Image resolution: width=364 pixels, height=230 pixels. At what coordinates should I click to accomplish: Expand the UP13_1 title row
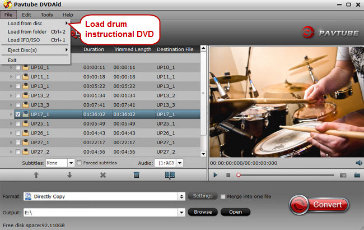pyautogui.click(x=11, y=86)
